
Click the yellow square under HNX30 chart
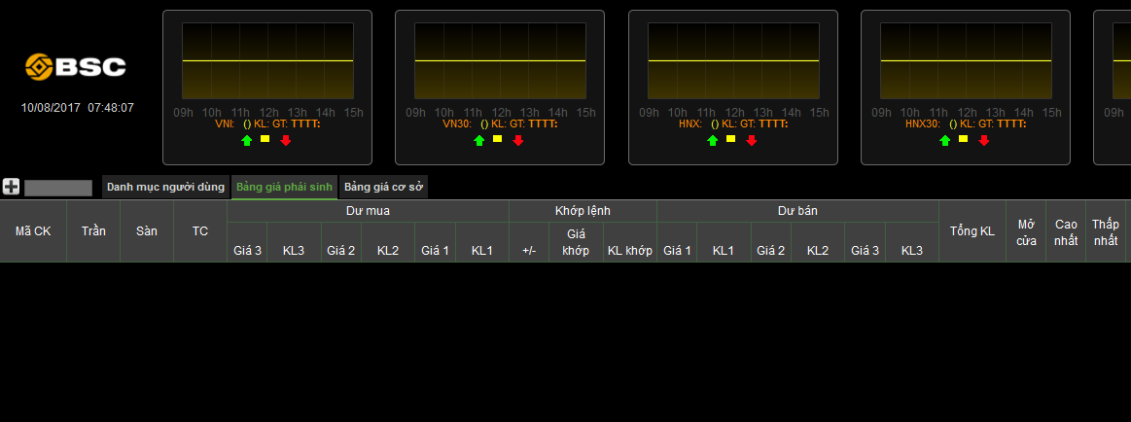(x=963, y=139)
